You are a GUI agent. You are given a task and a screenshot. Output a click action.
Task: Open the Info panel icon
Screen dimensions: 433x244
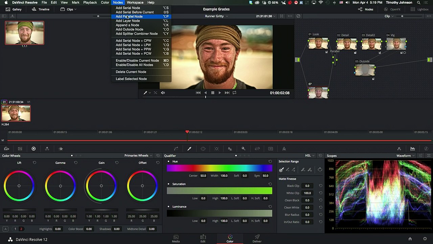pos(426,149)
